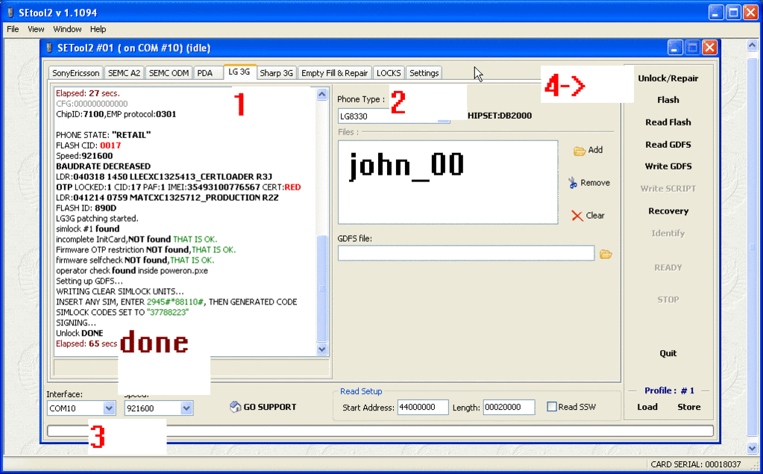
Task: Minimize the SETool2 #01 child window
Action: point(674,48)
